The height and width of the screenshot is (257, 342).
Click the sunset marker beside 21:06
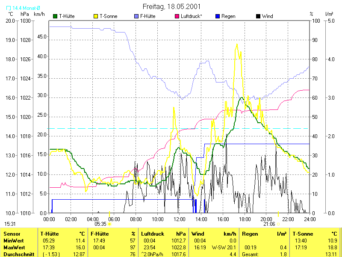point(278,224)
